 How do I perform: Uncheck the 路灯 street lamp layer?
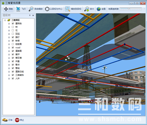(x=13, y=37)
